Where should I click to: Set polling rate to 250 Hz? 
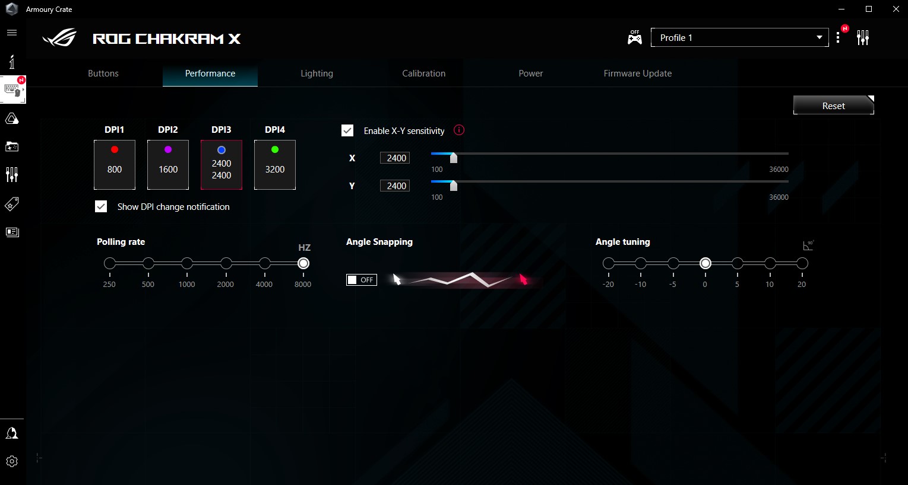110,263
